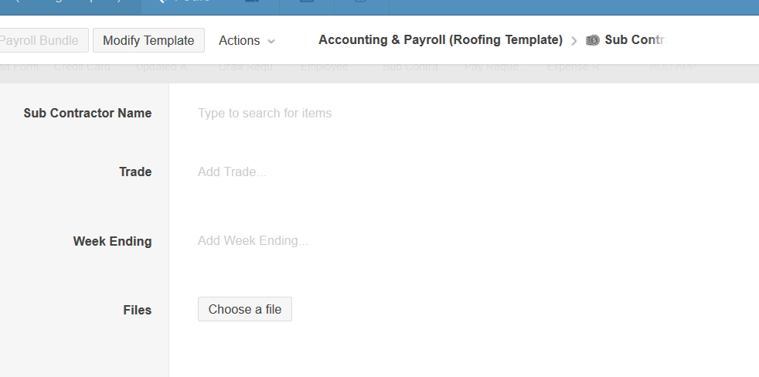Open the Actions dropdown menu

click(x=247, y=40)
